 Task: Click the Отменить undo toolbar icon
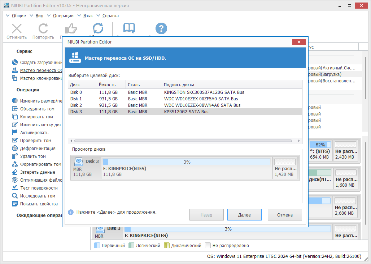pos(17,28)
